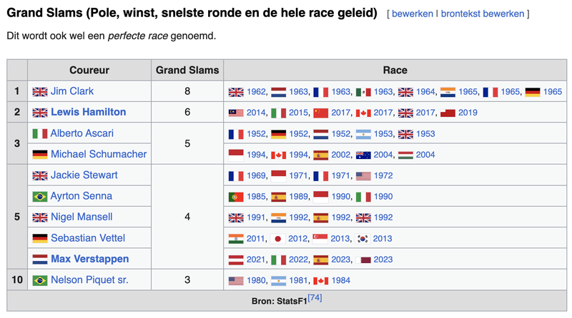572x318 pixels.
Task: Click the Brazilian flag by Nelson Piquet sr.
Action: point(39,280)
